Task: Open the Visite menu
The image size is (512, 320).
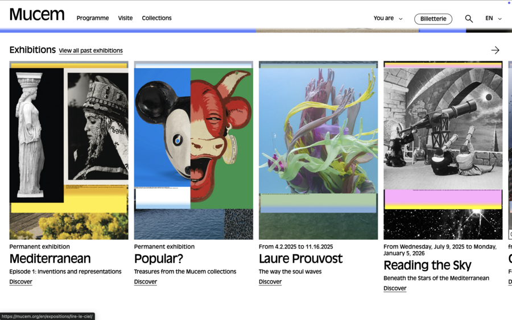Action: coord(125,18)
